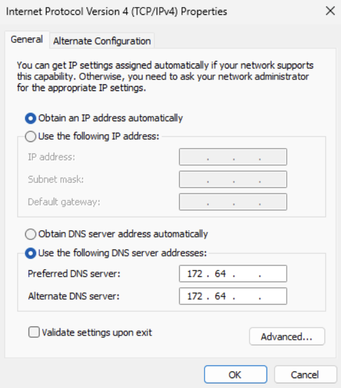
Task: Click the Subnet mask input field
Action: [x=232, y=179]
